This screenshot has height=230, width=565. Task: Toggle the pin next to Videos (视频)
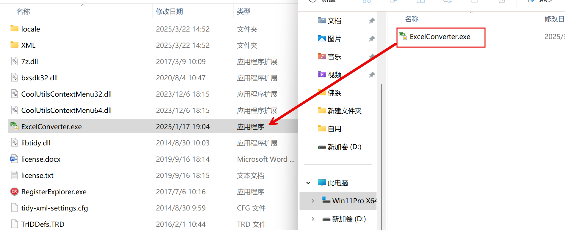tap(372, 75)
